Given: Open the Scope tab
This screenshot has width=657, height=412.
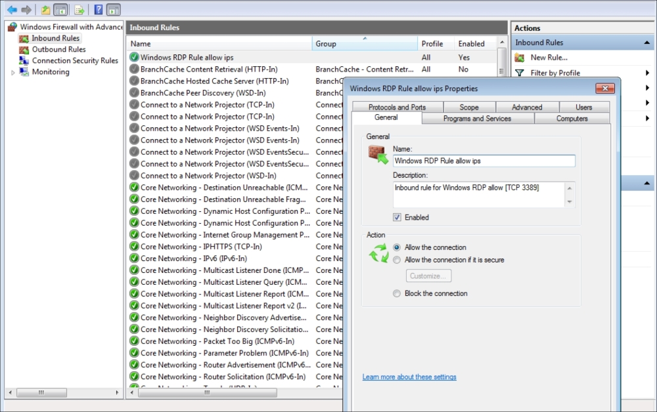Looking at the screenshot, I should click(x=468, y=107).
